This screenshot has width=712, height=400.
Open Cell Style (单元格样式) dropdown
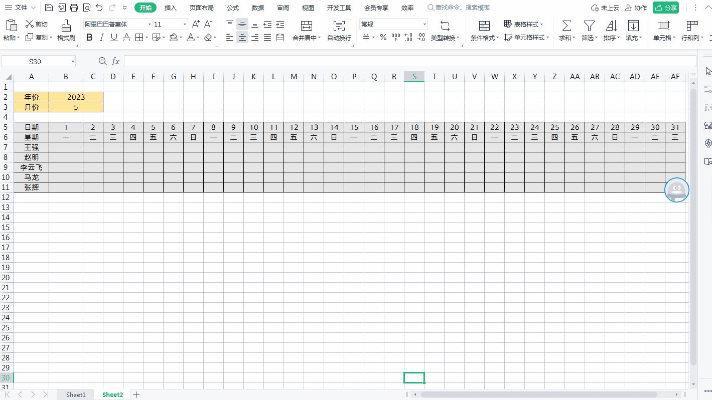(527, 37)
